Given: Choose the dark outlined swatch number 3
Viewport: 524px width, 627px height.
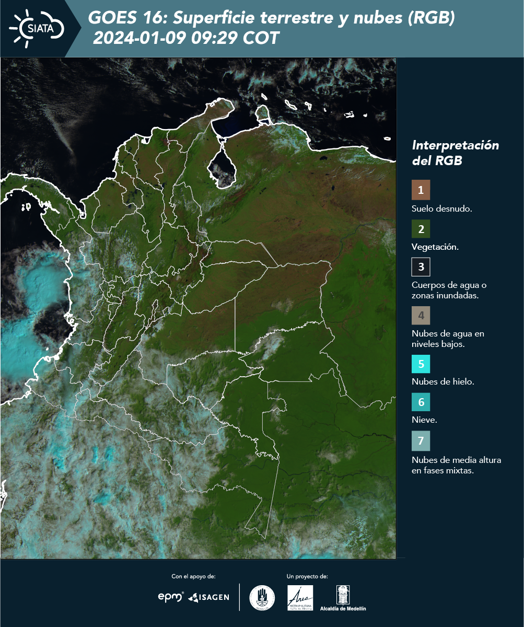Looking at the screenshot, I should 421,267.
